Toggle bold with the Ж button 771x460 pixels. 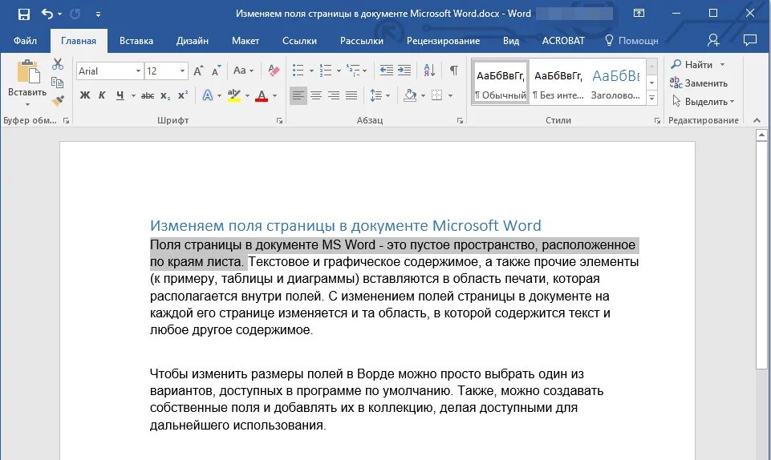(84, 95)
